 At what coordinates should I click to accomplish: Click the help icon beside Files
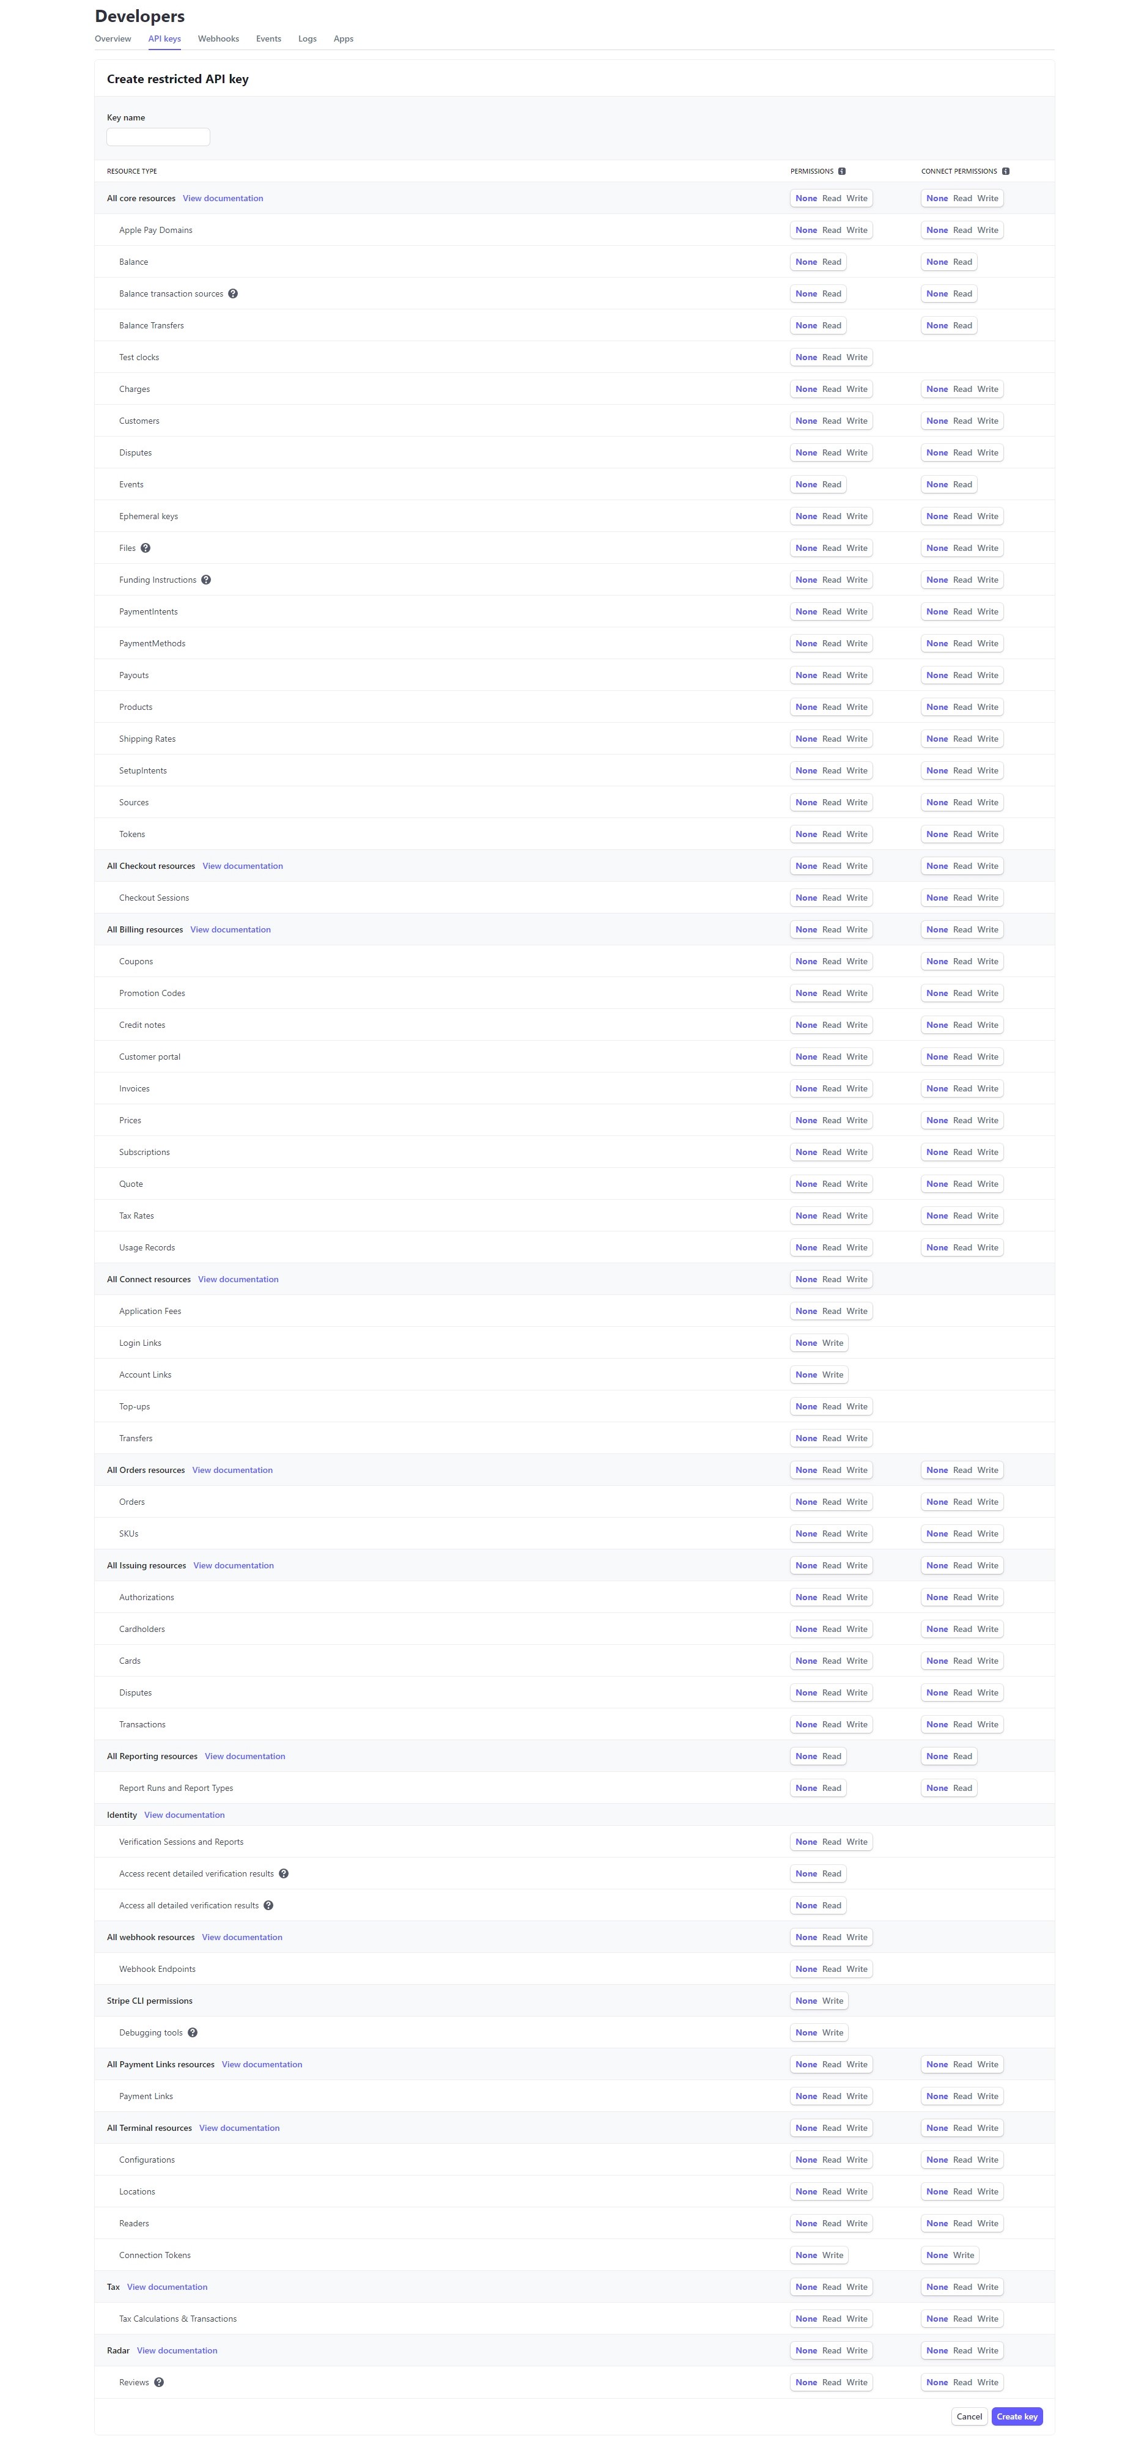click(146, 548)
